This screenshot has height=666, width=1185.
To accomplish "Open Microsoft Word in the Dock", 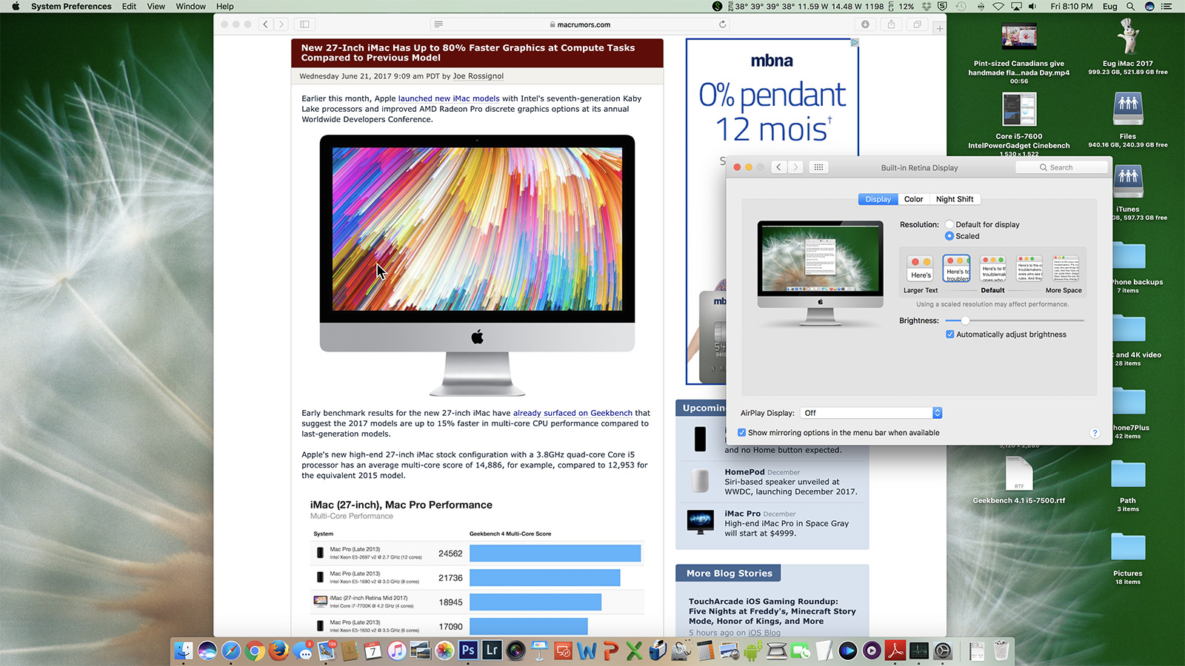I will 587,650.
